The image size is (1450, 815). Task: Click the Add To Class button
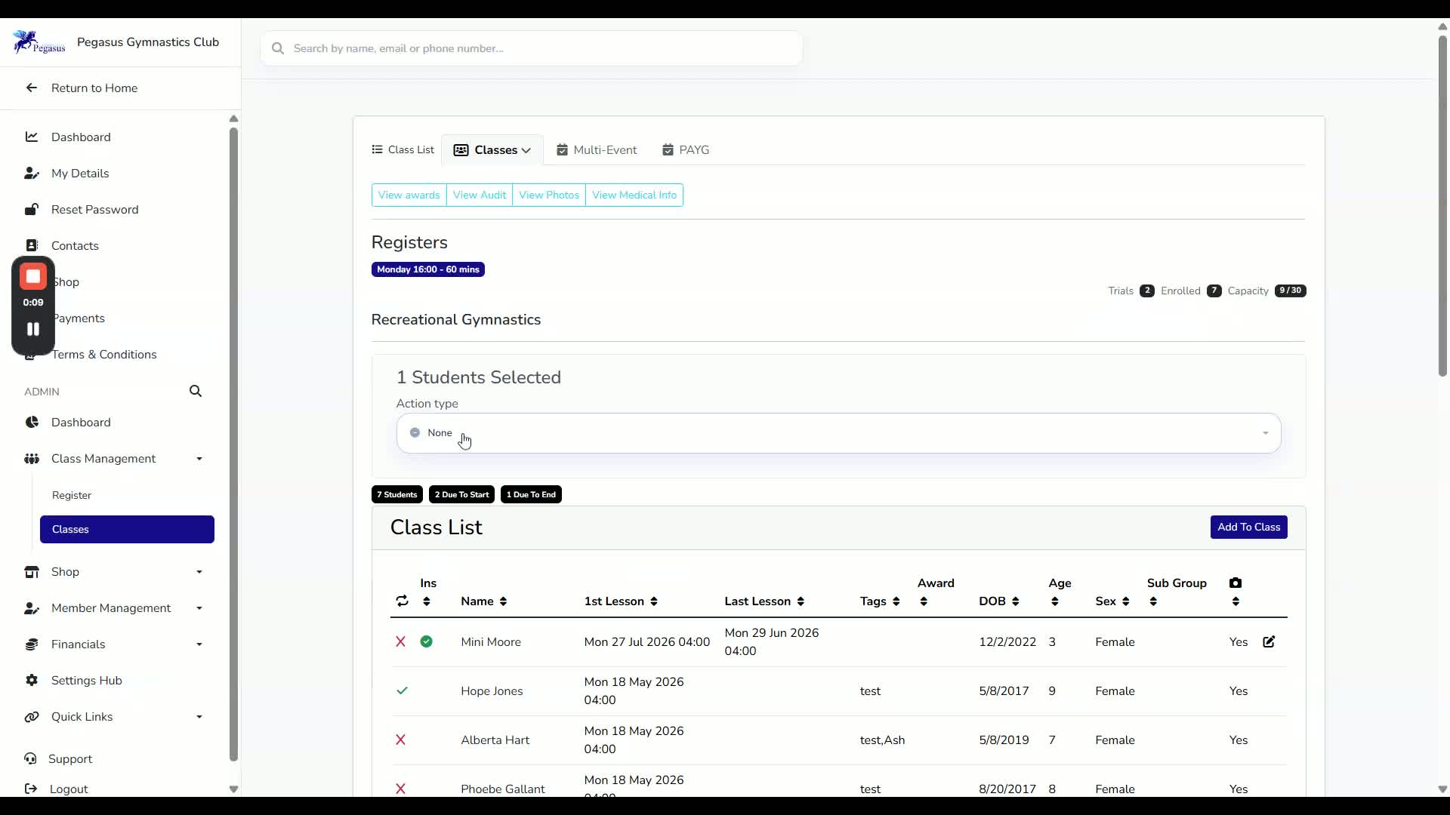pos(1248,527)
